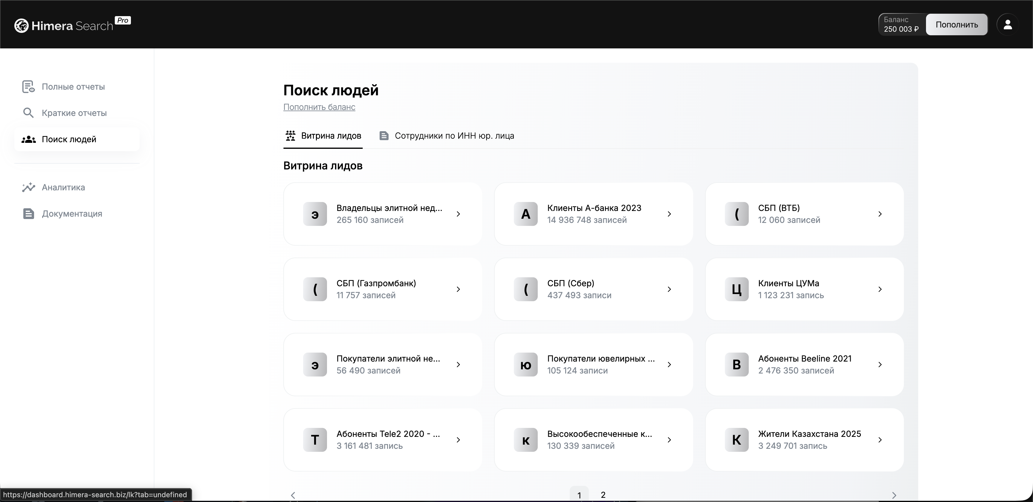Open Клиенты А-банка 2023 via its chevron
This screenshot has width=1033, height=502.
click(669, 214)
